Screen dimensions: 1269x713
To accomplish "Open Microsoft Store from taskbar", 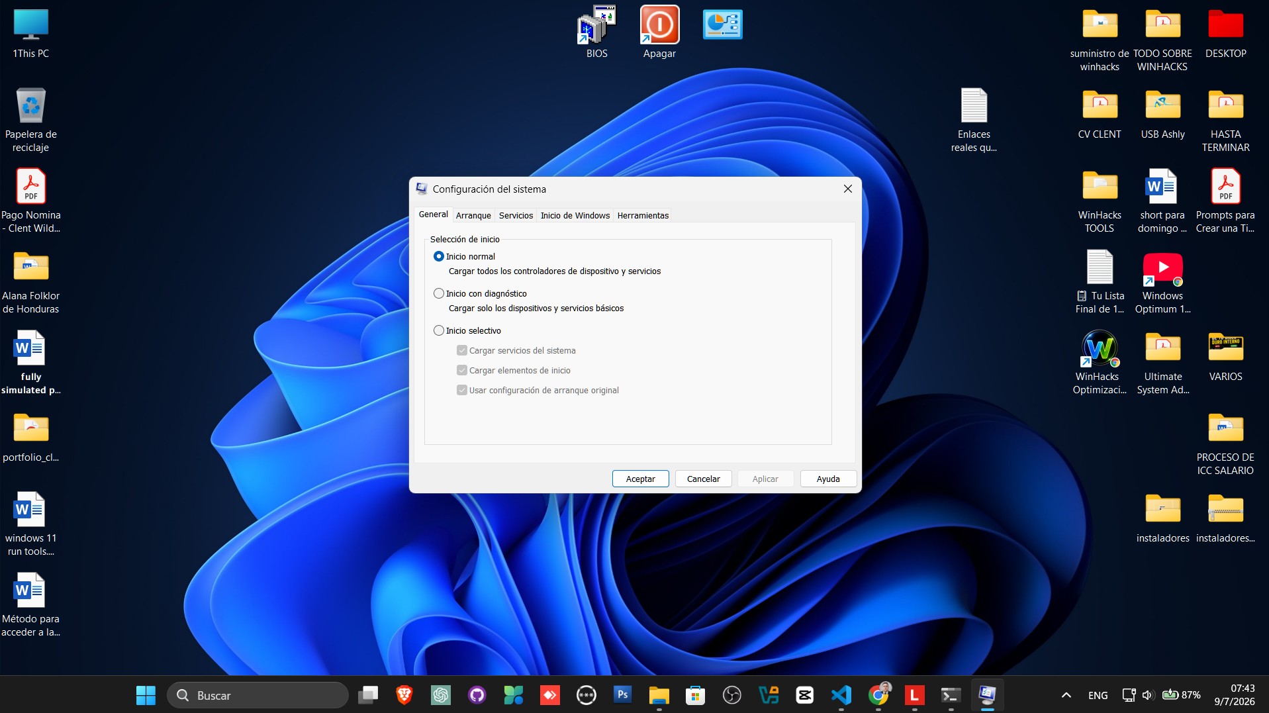I will pyautogui.click(x=695, y=695).
